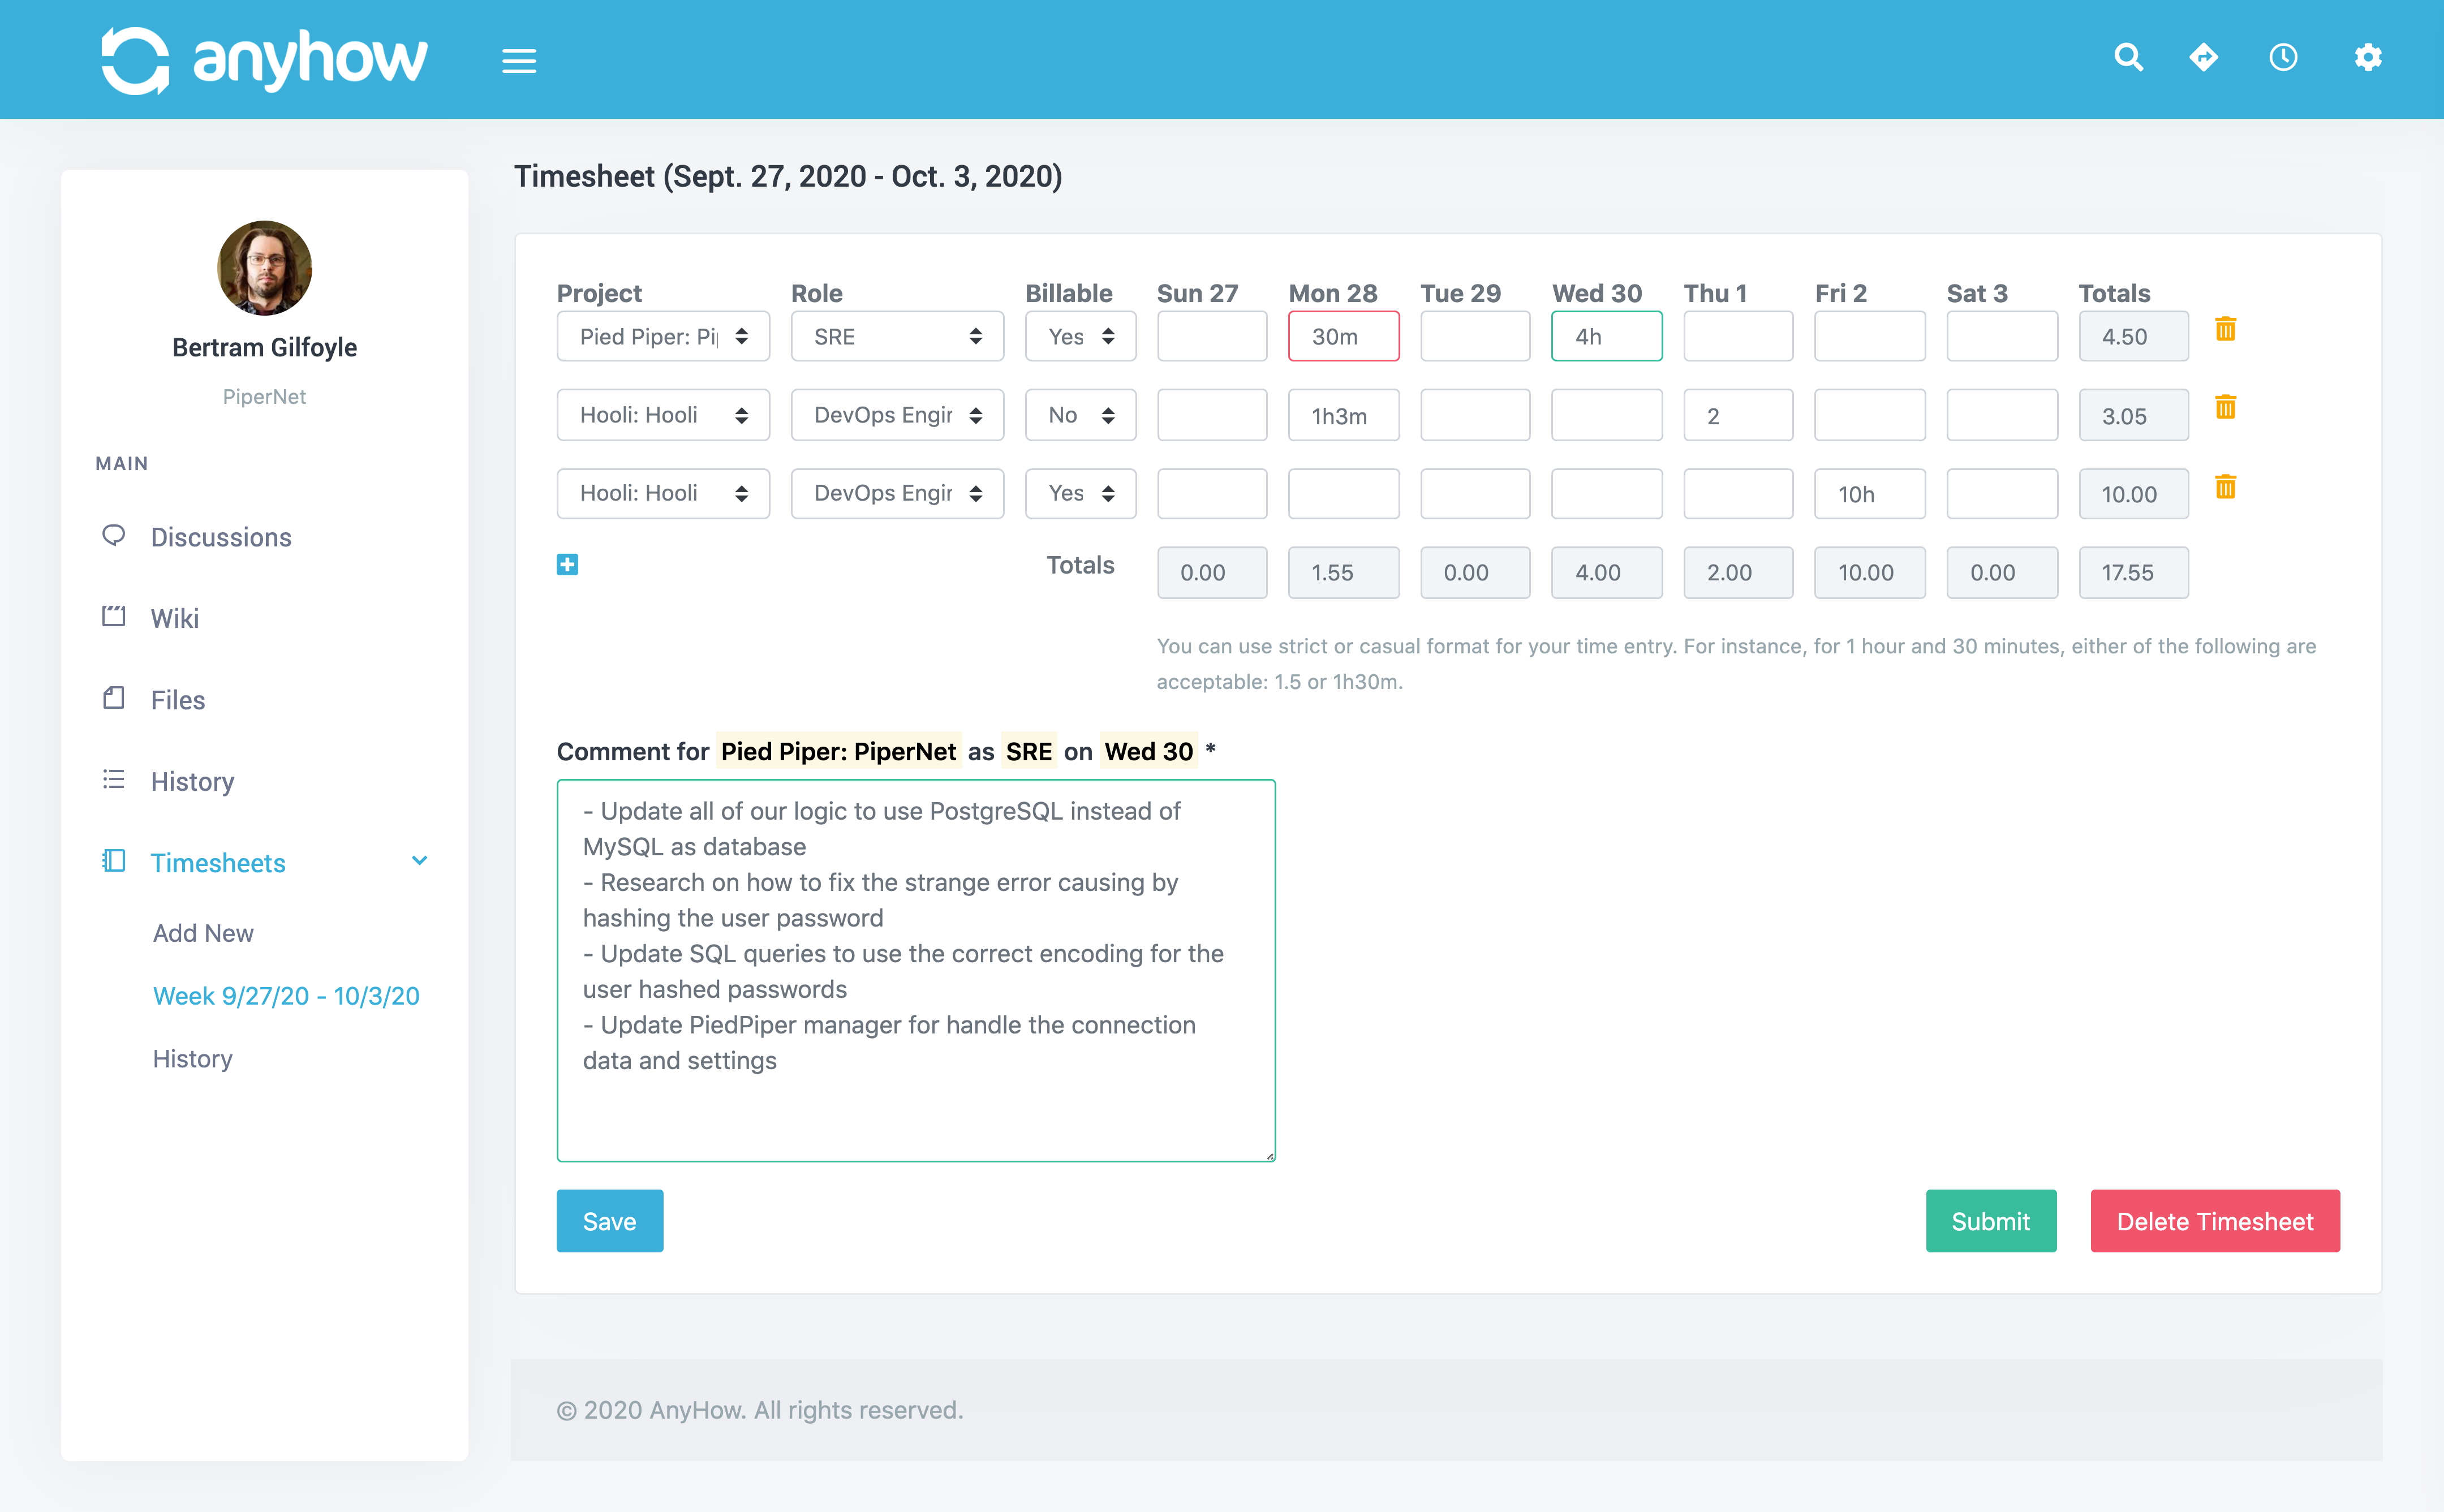Open the Billable dropdown on the Pied Piper row
Image resolution: width=2444 pixels, height=1512 pixels.
click(x=1080, y=336)
